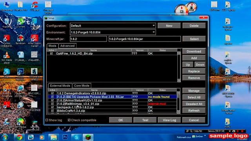This screenshot has width=251, height=141.
Task: Open the LICENCE file desktop icon
Action: point(34,106)
